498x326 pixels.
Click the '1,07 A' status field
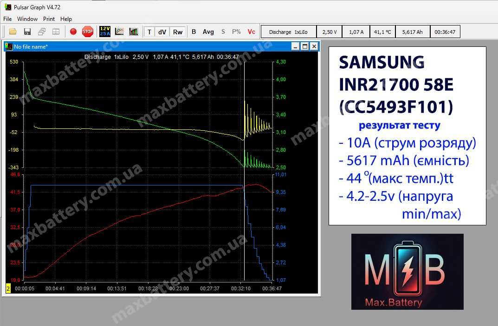pyautogui.click(x=356, y=32)
